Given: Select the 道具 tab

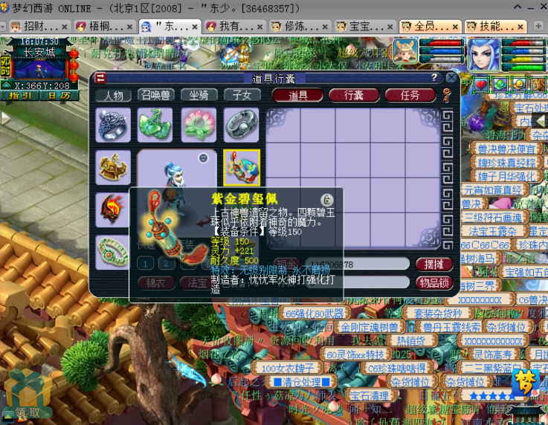Looking at the screenshot, I should 298,95.
